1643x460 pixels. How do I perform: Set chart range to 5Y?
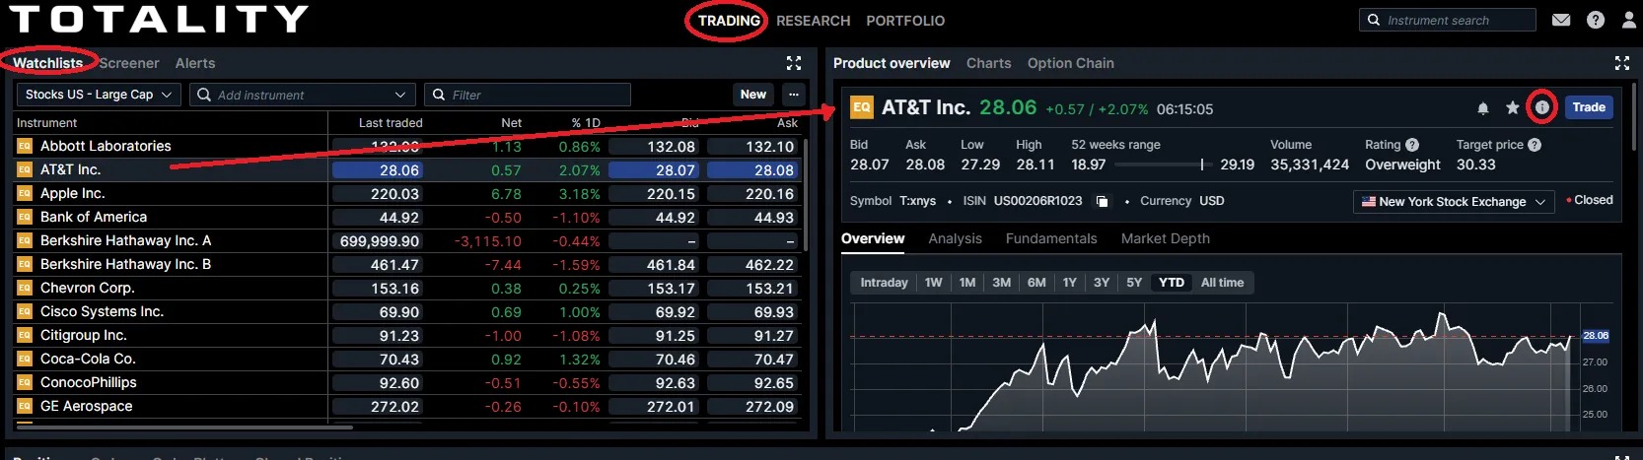(1134, 283)
